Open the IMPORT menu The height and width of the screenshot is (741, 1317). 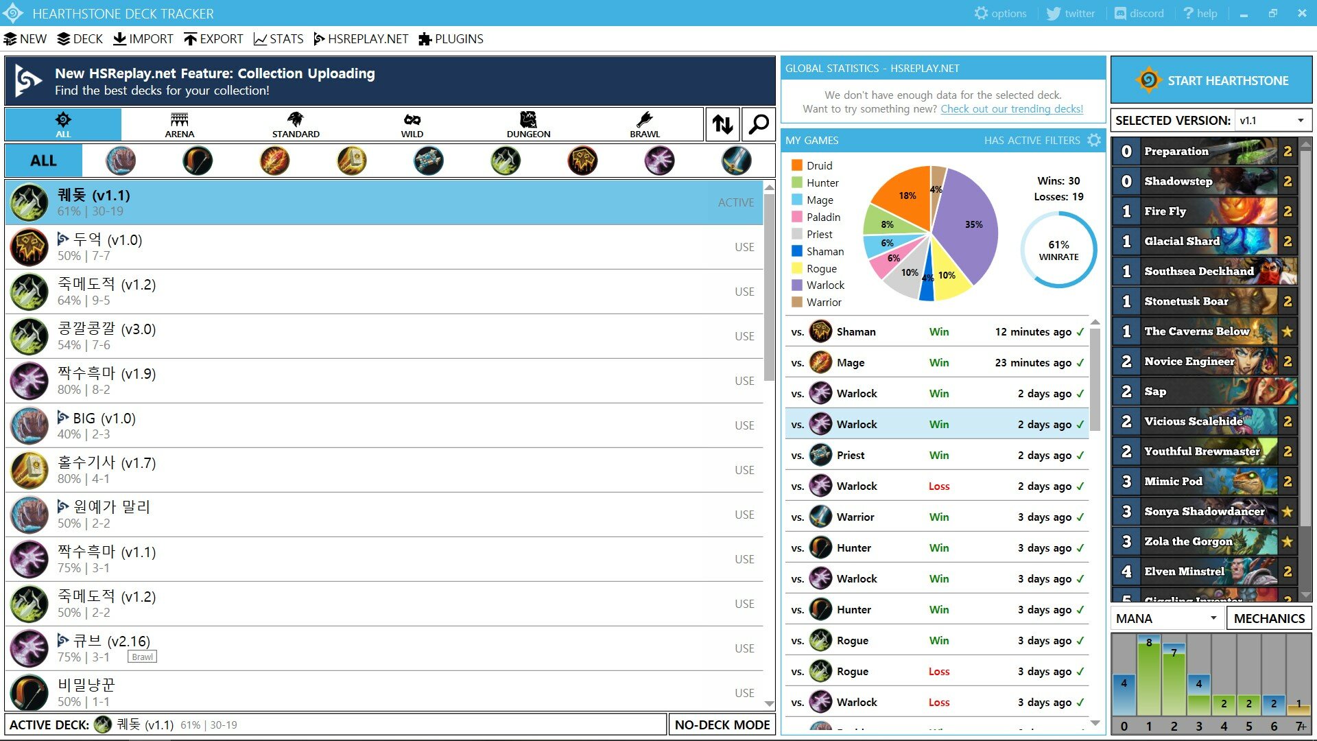click(x=143, y=39)
